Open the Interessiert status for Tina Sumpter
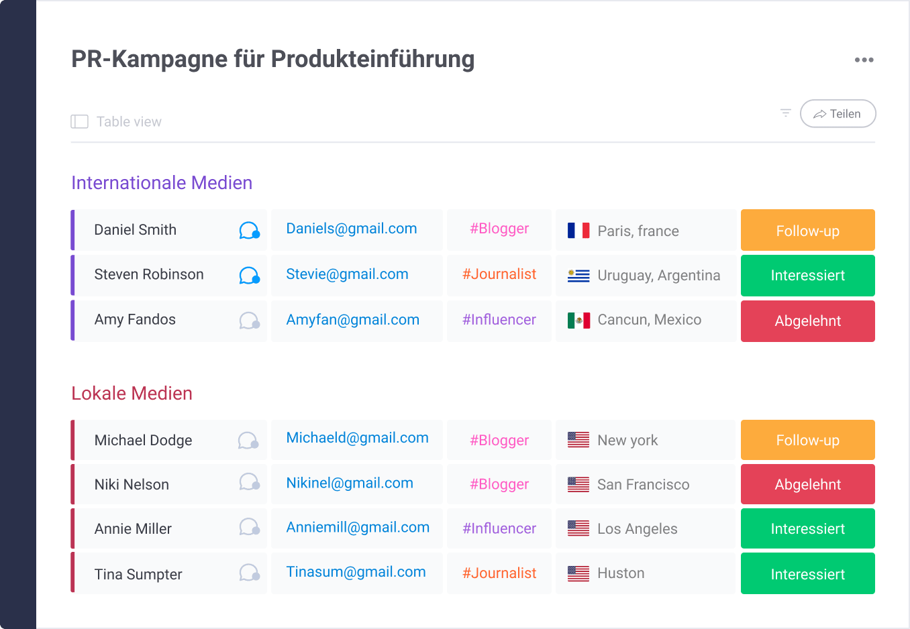 pos(807,573)
